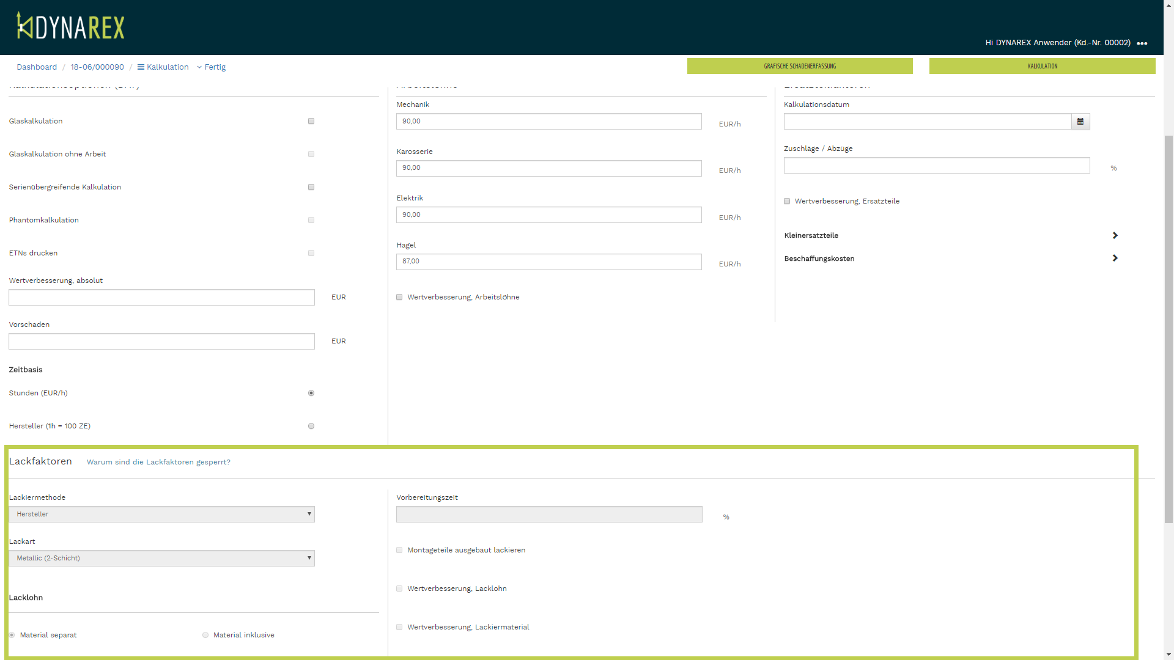1174x660 pixels.
Task: Switch to Grafische Schadenerfassung tab
Action: [x=799, y=66]
